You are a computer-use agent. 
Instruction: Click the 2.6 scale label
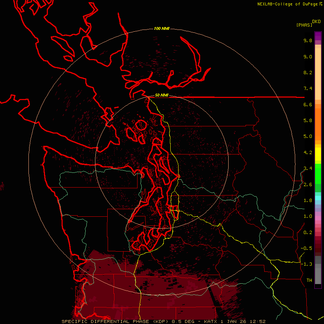(x=308, y=185)
